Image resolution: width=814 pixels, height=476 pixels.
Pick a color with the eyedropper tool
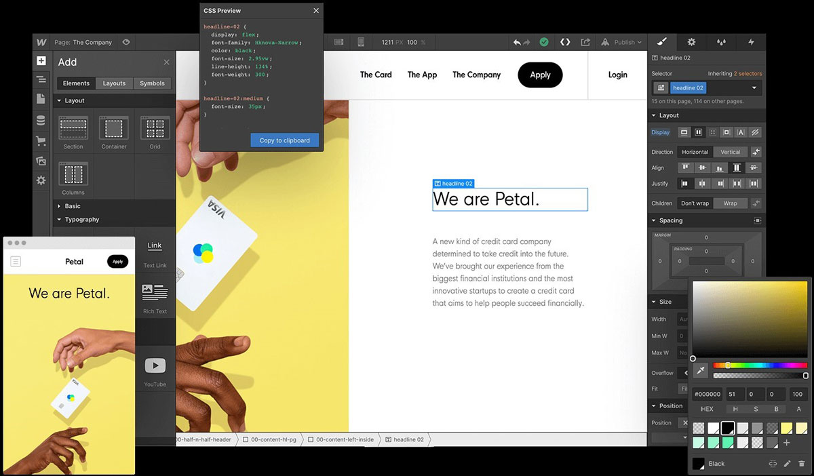[701, 370]
